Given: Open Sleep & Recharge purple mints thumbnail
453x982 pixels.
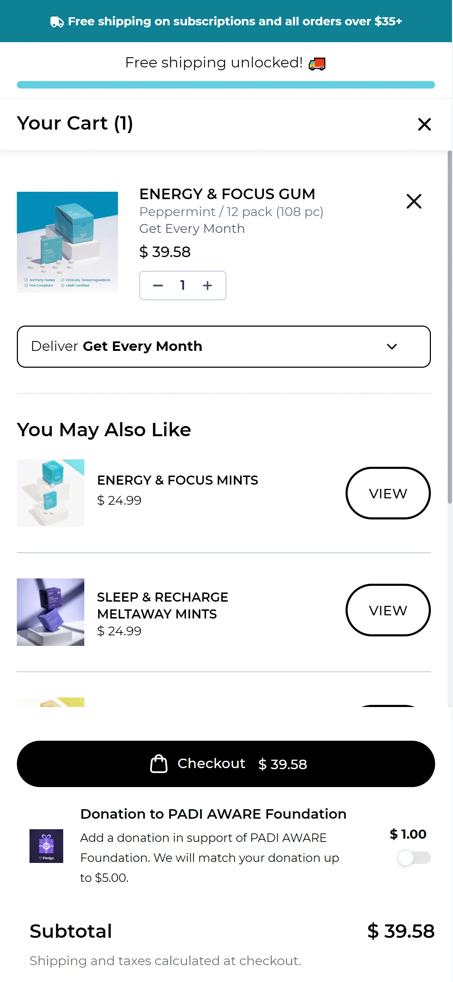Looking at the screenshot, I should click(x=50, y=612).
